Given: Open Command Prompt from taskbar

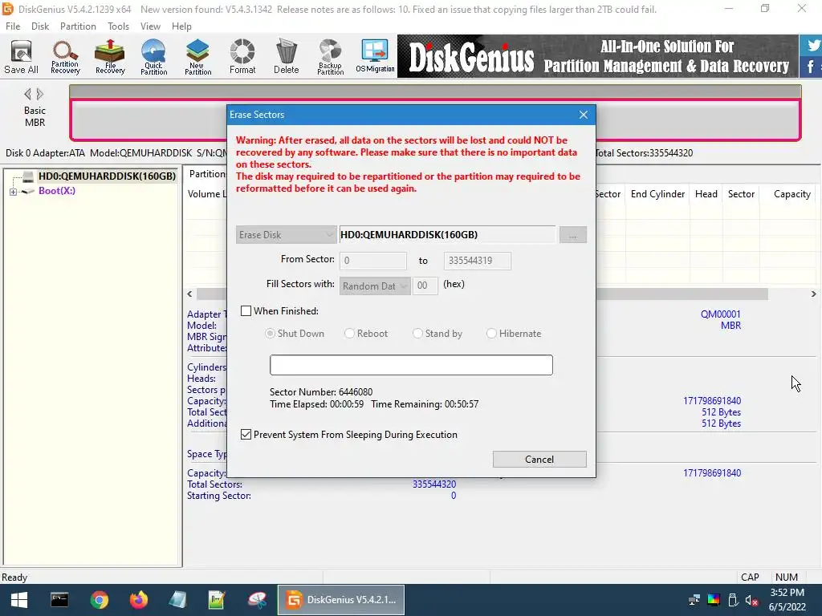Looking at the screenshot, I should click(59, 600).
